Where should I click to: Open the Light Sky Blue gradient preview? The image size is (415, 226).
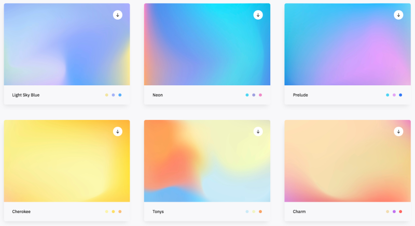67,44
